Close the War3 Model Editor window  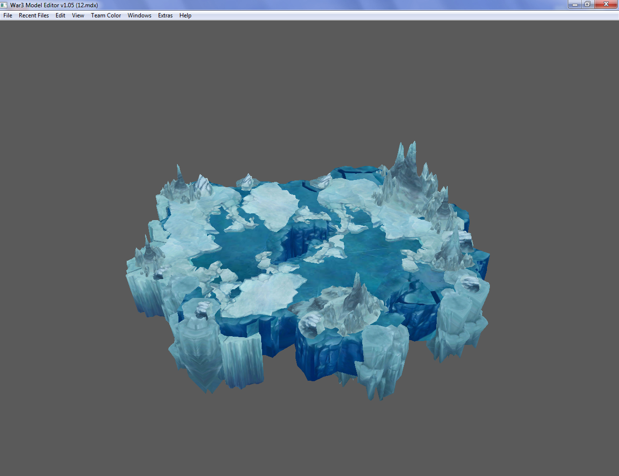pos(606,4)
